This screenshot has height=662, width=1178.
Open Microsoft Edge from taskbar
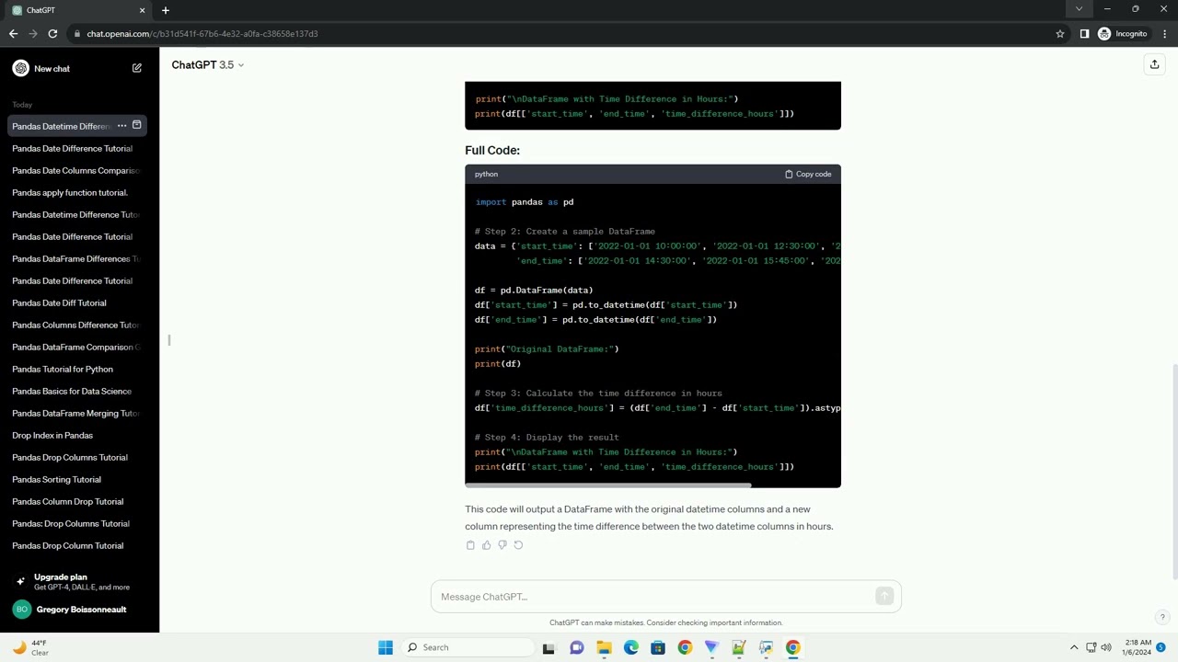[631, 647]
